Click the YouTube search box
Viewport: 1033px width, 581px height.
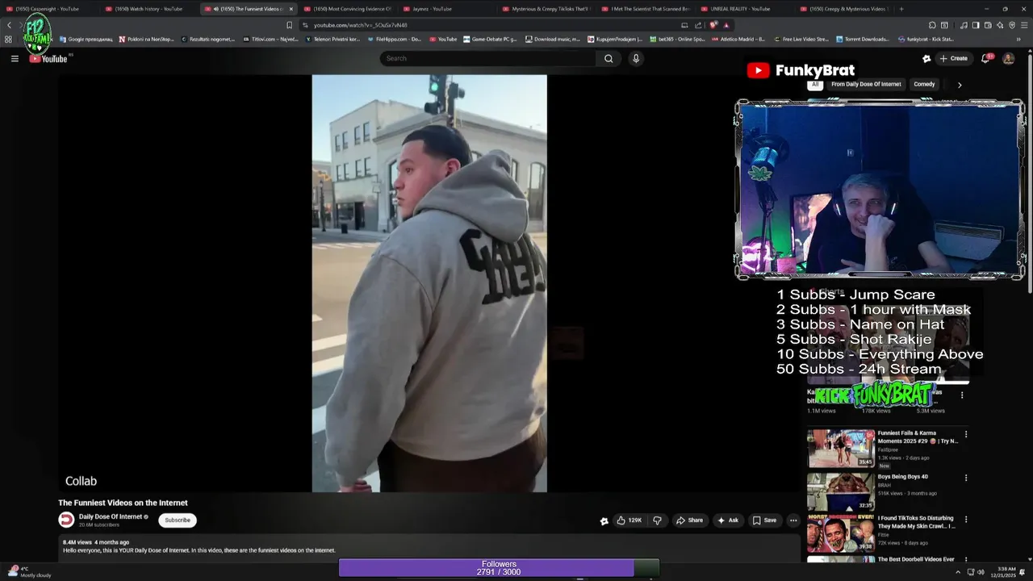488,58
